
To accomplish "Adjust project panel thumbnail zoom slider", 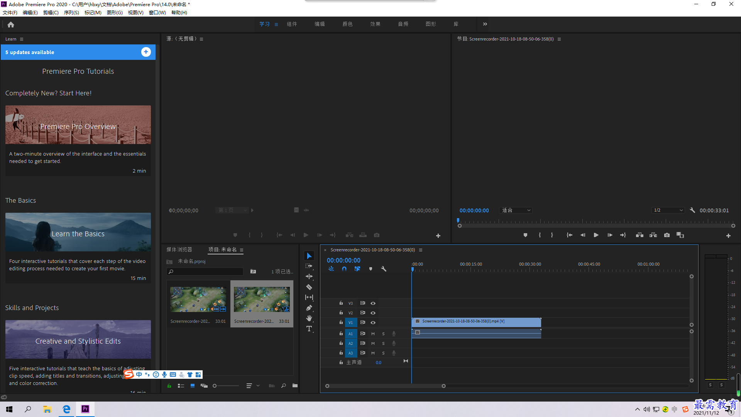I will 226,386.
